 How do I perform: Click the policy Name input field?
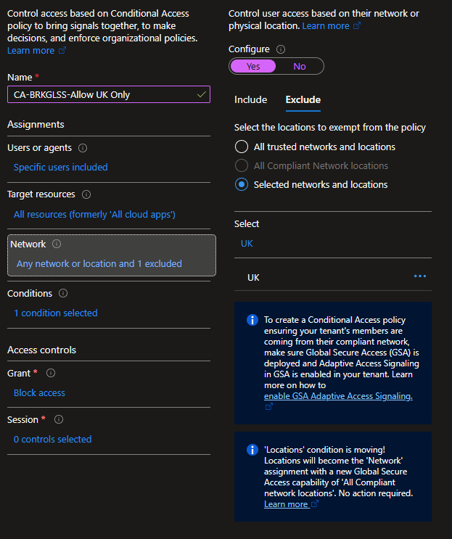(109, 94)
